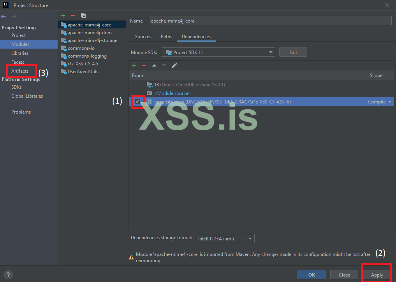Click the back navigation arrow

tap(4, 16)
